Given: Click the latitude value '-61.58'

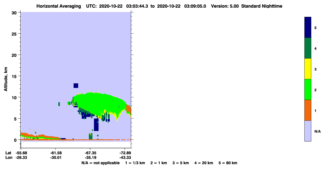Looking at the screenshot, I should pyautogui.click(x=56, y=153).
